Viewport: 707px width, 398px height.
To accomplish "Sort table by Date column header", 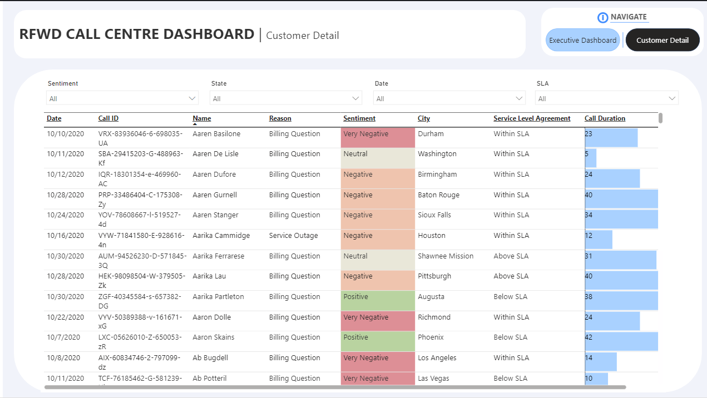I will click(x=54, y=118).
